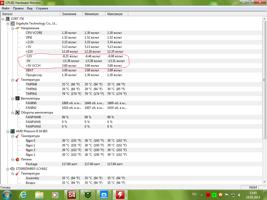
Task: Collapse Обороты вентилятора group
Action: point(13,113)
